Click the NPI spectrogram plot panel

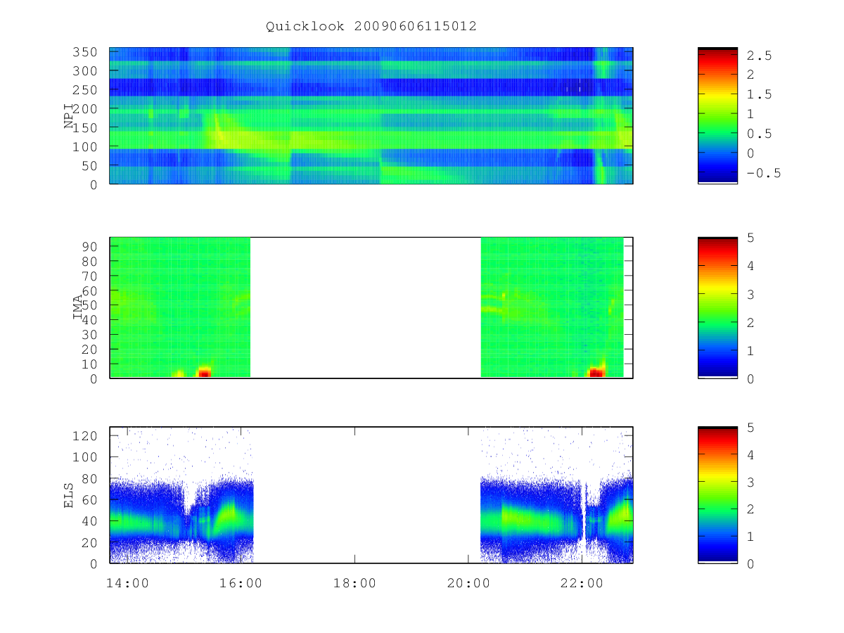click(371, 116)
